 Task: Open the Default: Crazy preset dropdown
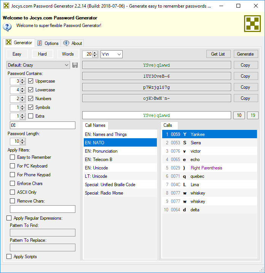[38, 65]
